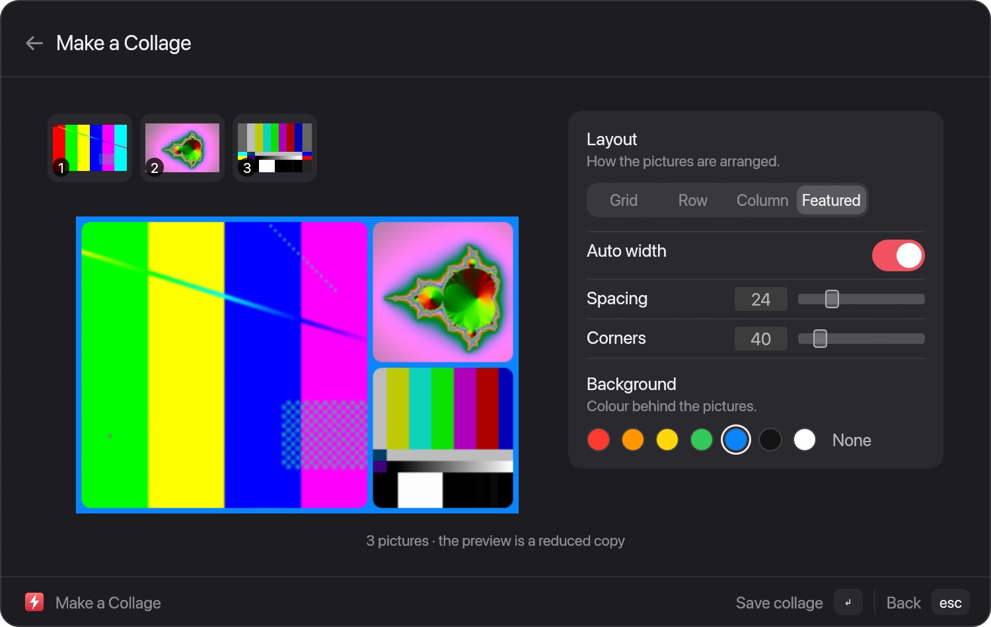
Task: Set background to None
Action: tap(852, 440)
